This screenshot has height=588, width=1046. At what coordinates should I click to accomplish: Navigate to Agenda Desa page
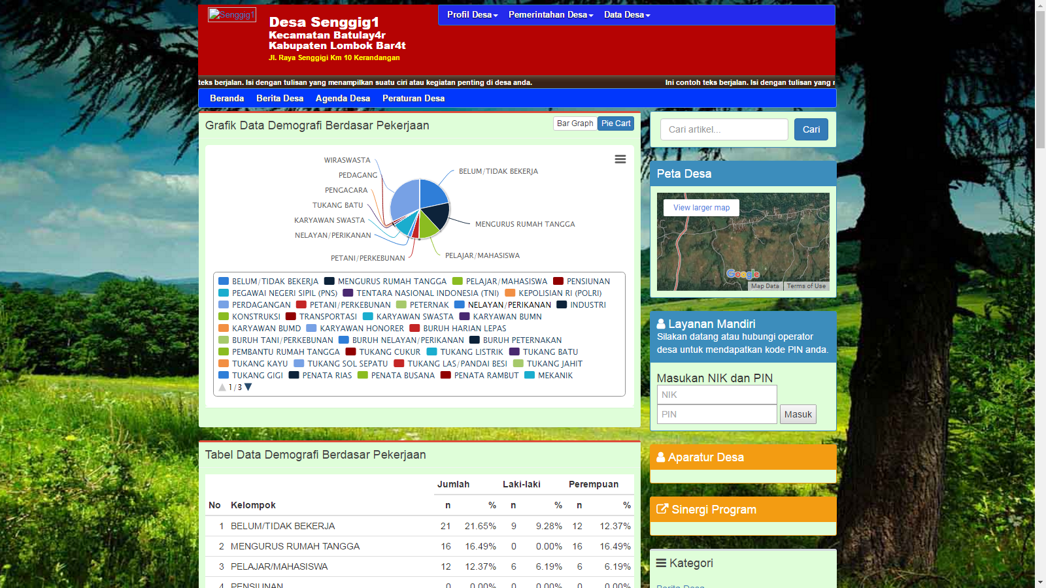coord(343,99)
